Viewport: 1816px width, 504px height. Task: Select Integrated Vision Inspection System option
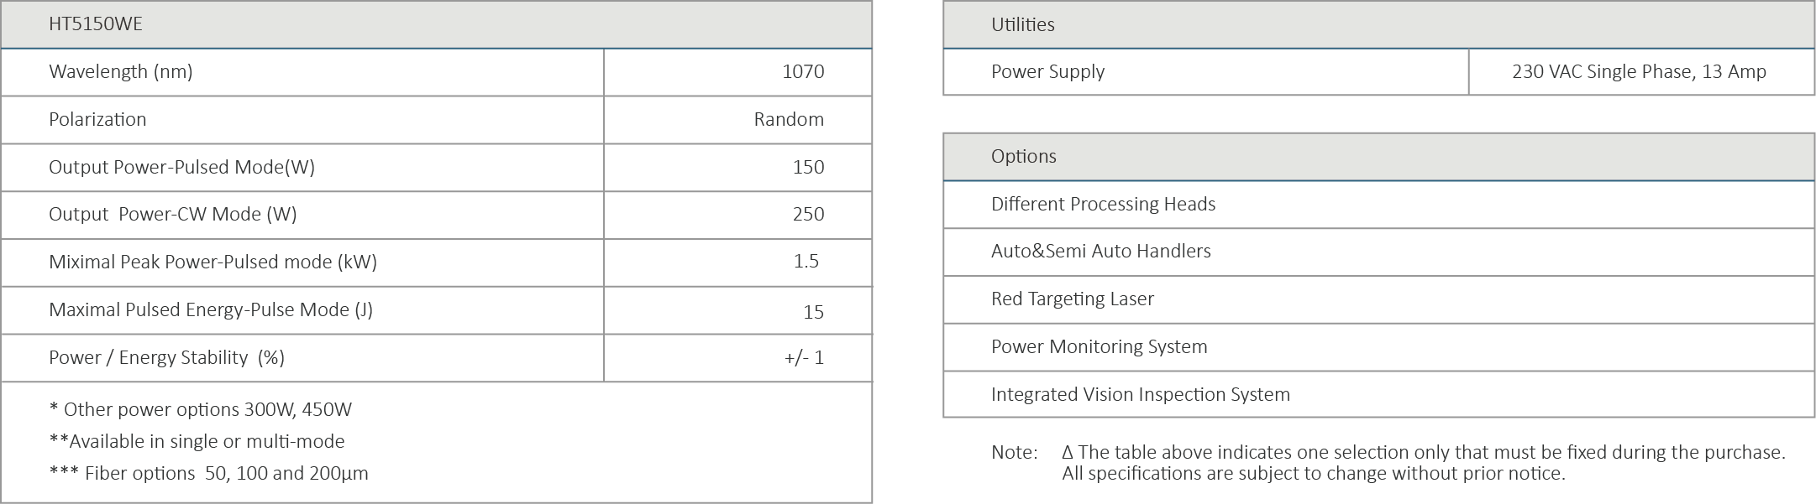tap(1140, 395)
